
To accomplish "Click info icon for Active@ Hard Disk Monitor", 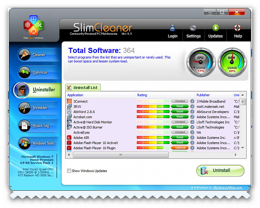I will pos(192,122).
